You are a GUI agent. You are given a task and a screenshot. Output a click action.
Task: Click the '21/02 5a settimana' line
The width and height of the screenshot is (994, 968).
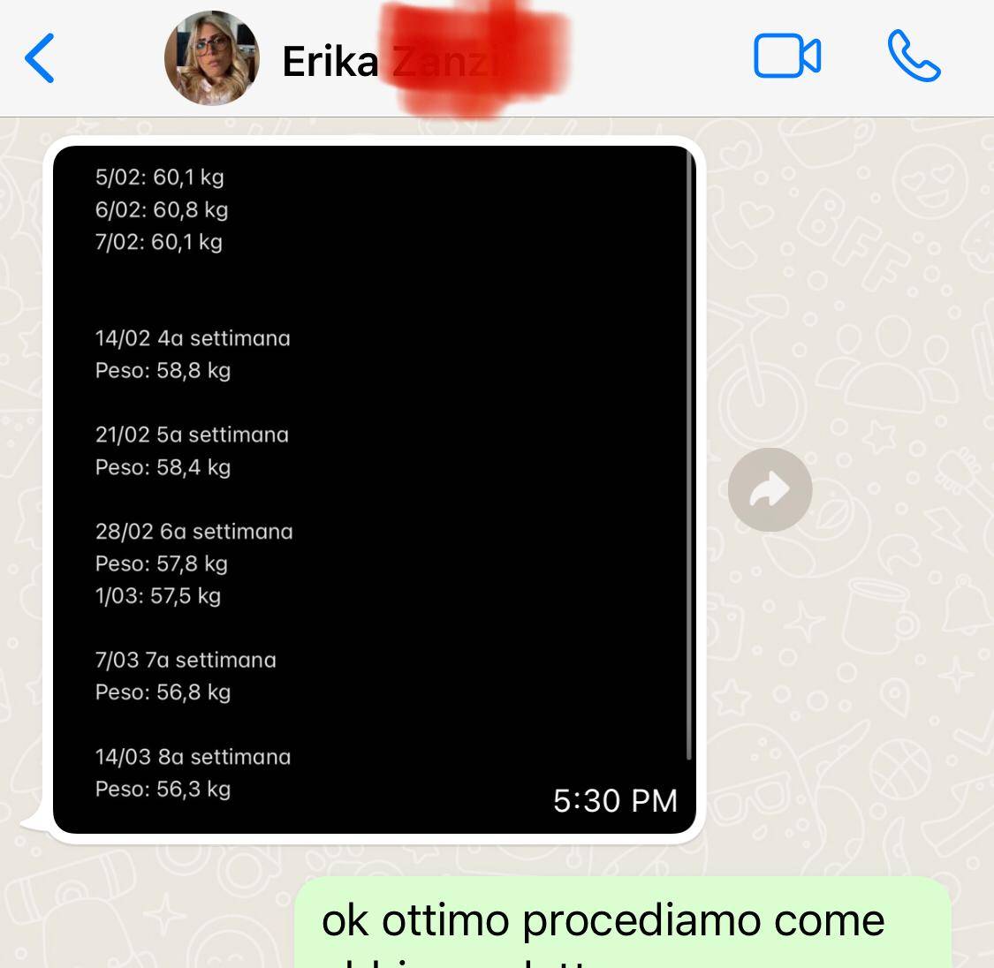[x=192, y=435]
